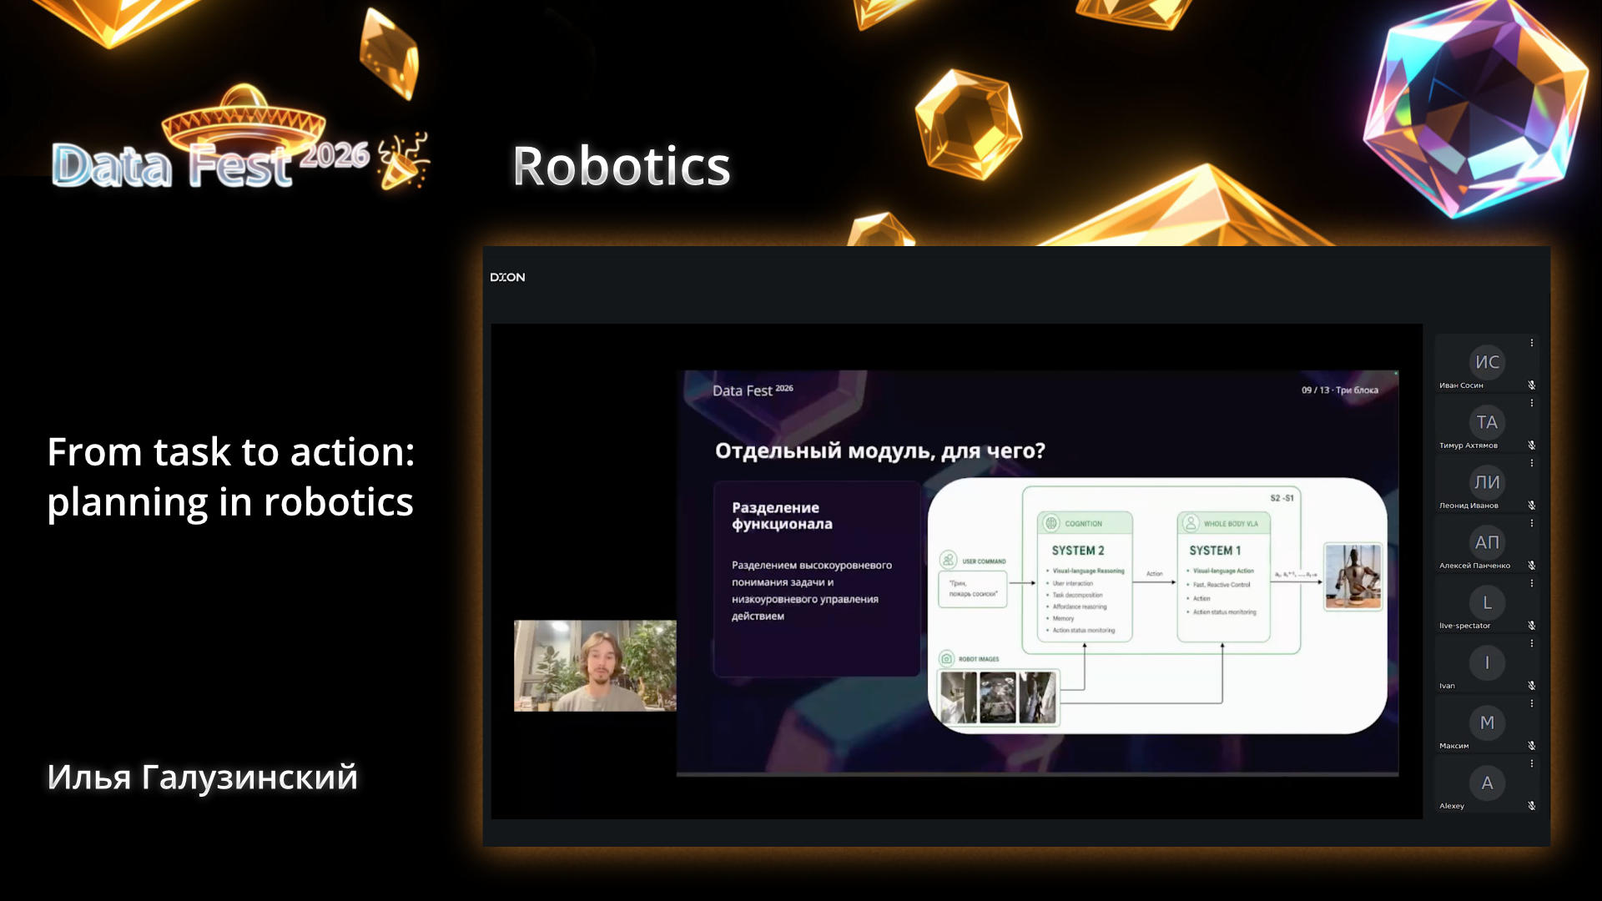This screenshot has height=901, width=1602.
Task: Click the 'Разделение функционала' card heading
Action: point(782,516)
